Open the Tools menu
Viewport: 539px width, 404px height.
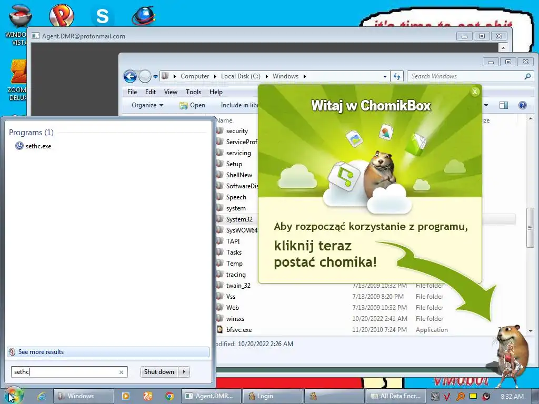[x=193, y=92]
